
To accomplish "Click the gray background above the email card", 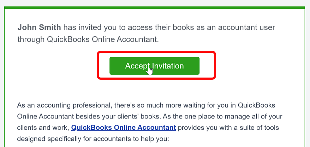I will pos(155,3).
